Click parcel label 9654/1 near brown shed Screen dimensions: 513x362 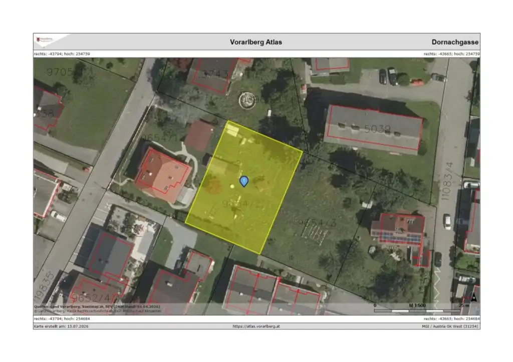[161, 137]
